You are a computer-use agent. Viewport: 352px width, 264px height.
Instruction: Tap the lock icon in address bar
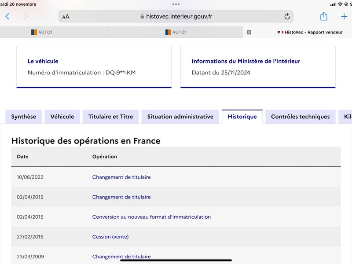coord(142,16)
